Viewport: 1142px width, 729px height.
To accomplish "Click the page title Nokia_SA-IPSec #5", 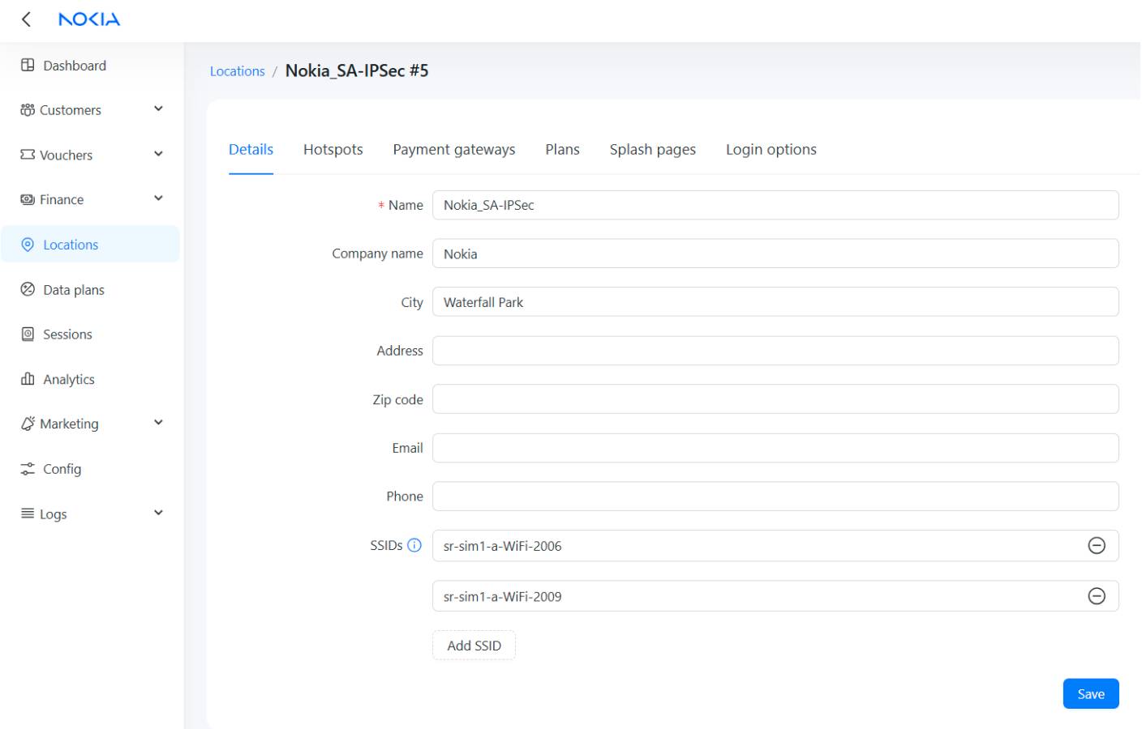I will point(357,70).
